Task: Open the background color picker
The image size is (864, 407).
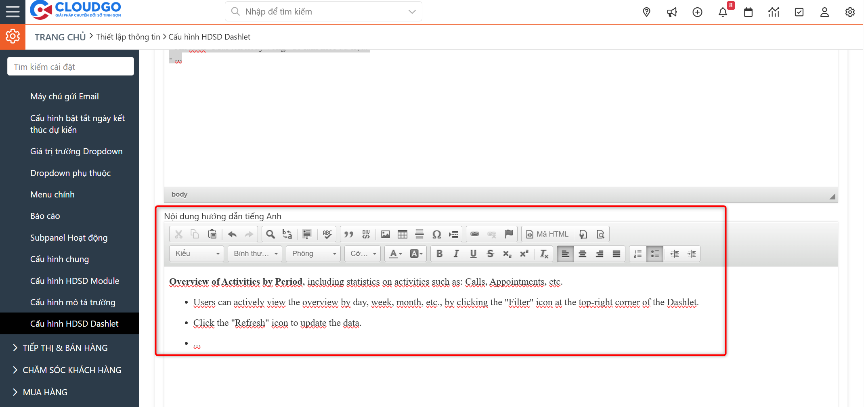Action: coord(416,254)
